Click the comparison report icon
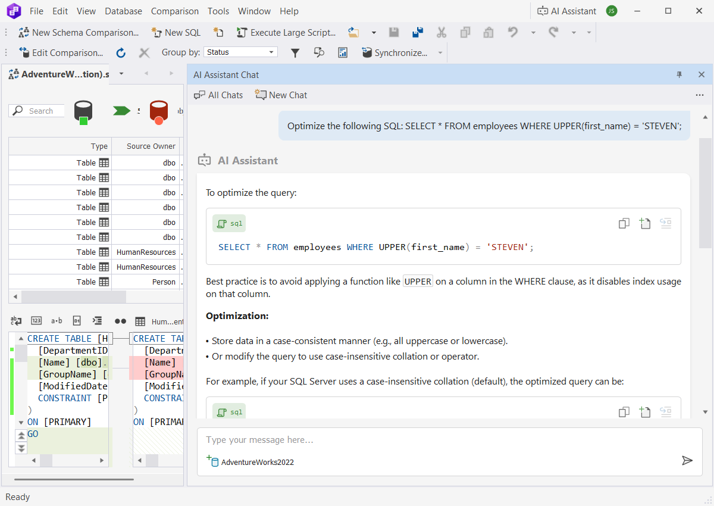Viewport: 714px width, 506px height. 343,52
